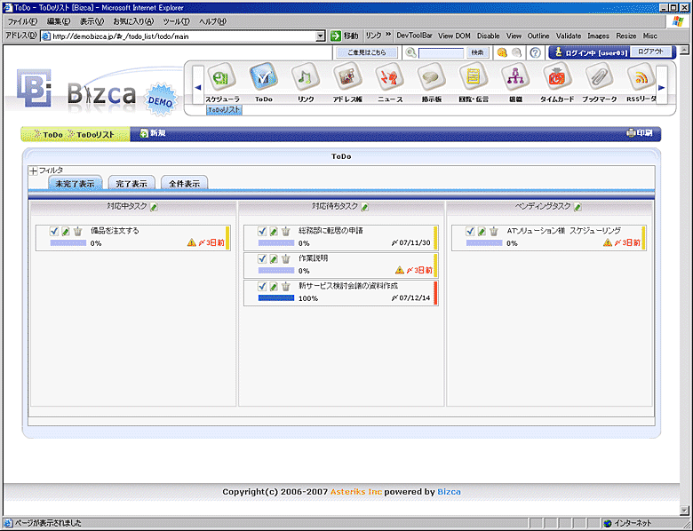Delete the 総務部に転居の申請 task
Viewport: 693px width, 531px height.
[286, 231]
